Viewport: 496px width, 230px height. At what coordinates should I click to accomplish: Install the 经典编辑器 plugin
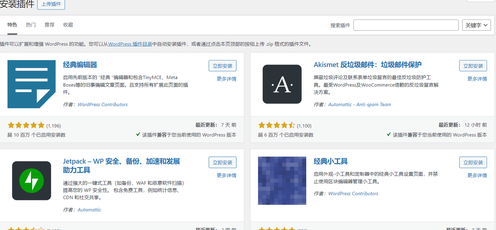(223, 66)
